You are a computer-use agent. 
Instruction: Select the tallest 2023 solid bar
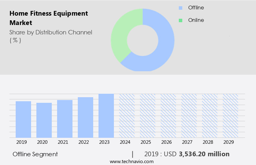click(x=106, y=116)
